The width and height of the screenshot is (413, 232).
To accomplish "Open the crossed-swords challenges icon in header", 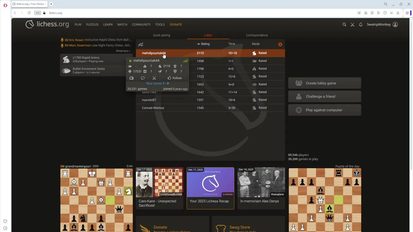I will coord(352,24).
